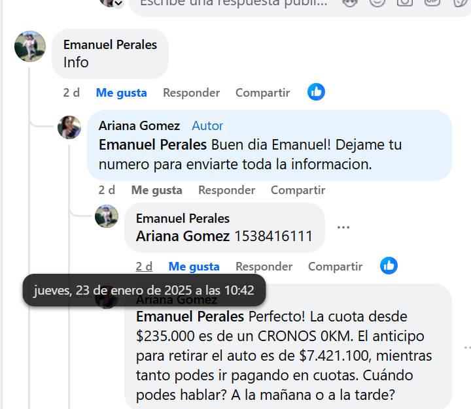Toggle 'Me gusta' on Emanuel's Info comment

point(122,93)
